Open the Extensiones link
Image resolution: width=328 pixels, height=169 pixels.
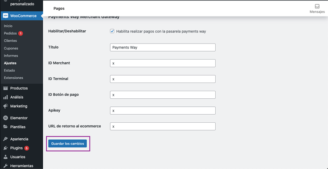(13, 78)
